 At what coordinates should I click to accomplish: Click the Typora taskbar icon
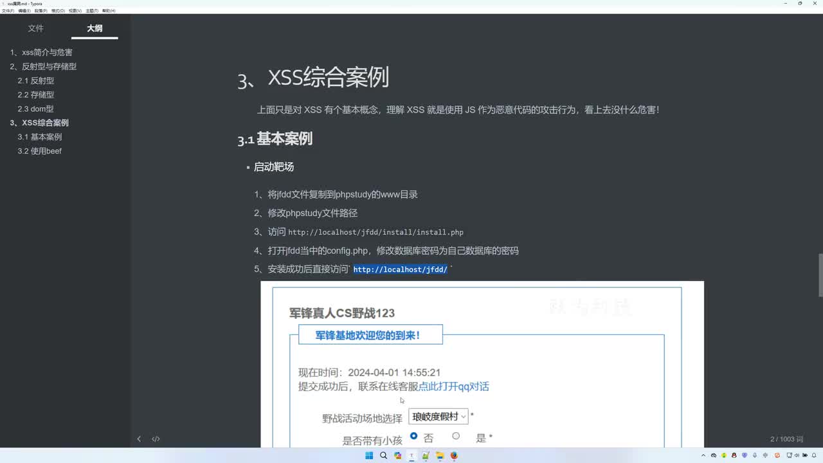tap(411, 455)
